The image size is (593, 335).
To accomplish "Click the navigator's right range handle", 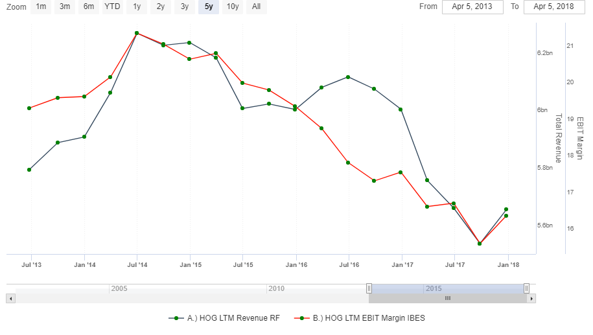I will (x=526, y=288).
